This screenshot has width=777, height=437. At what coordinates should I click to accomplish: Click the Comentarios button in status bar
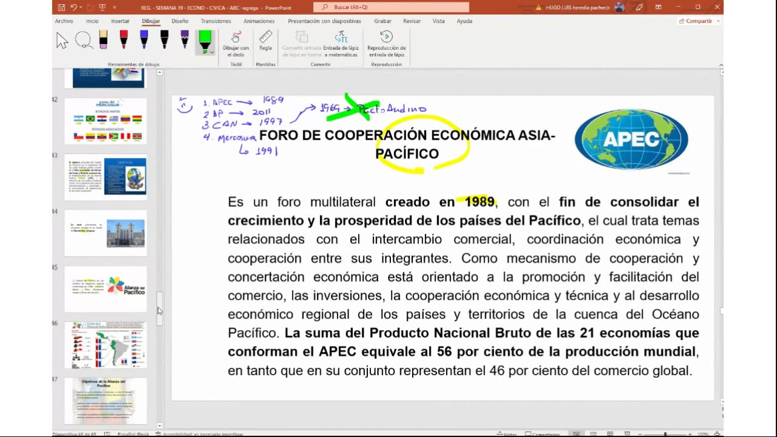542,434
